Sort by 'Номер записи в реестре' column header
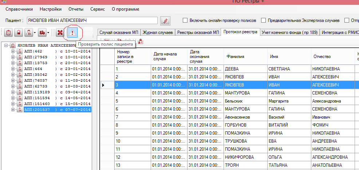This screenshot has height=170, width=359. point(132,57)
